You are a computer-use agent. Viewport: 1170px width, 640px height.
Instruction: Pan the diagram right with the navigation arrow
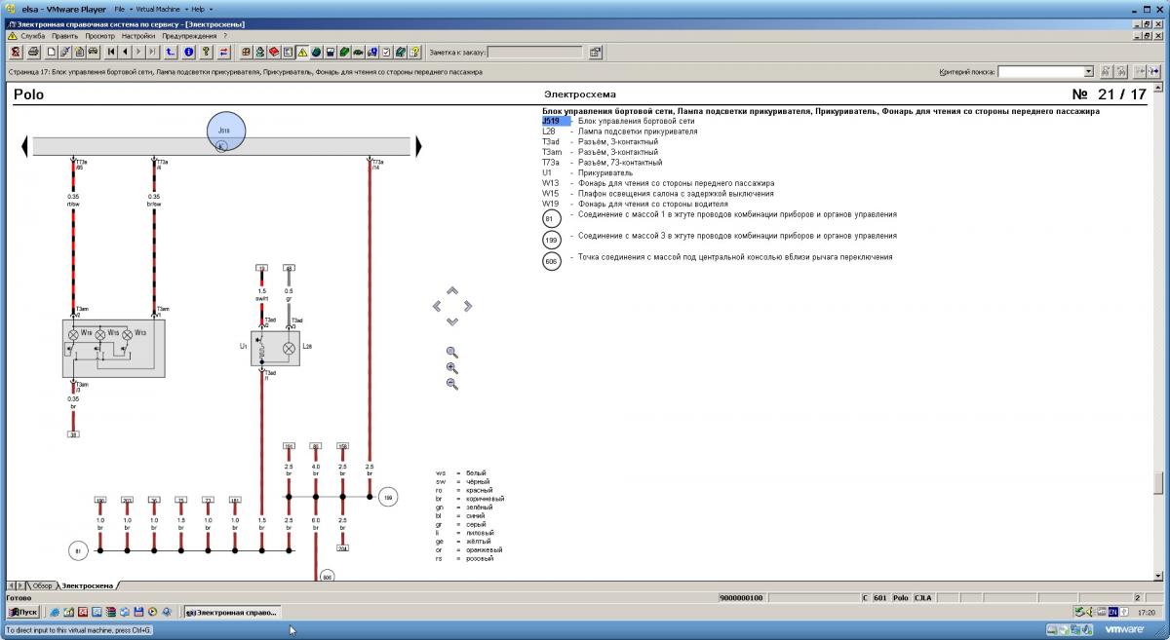pyautogui.click(x=467, y=306)
